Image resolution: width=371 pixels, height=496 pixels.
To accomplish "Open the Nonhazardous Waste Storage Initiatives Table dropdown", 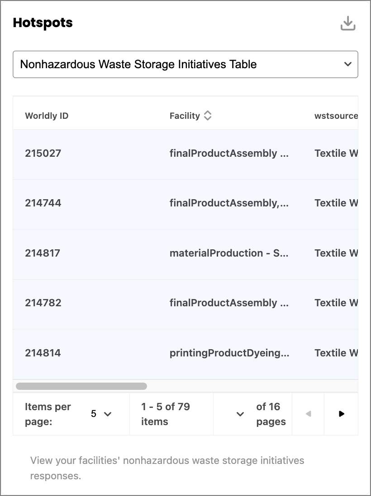I will [185, 64].
